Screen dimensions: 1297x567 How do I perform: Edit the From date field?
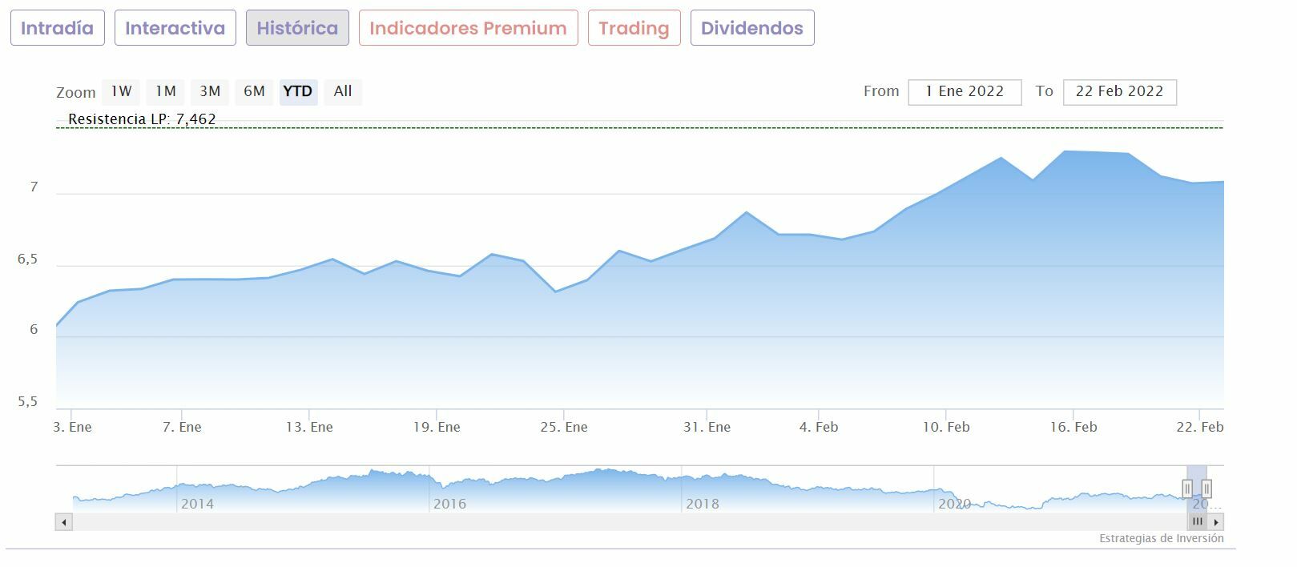(x=965, y=91)
